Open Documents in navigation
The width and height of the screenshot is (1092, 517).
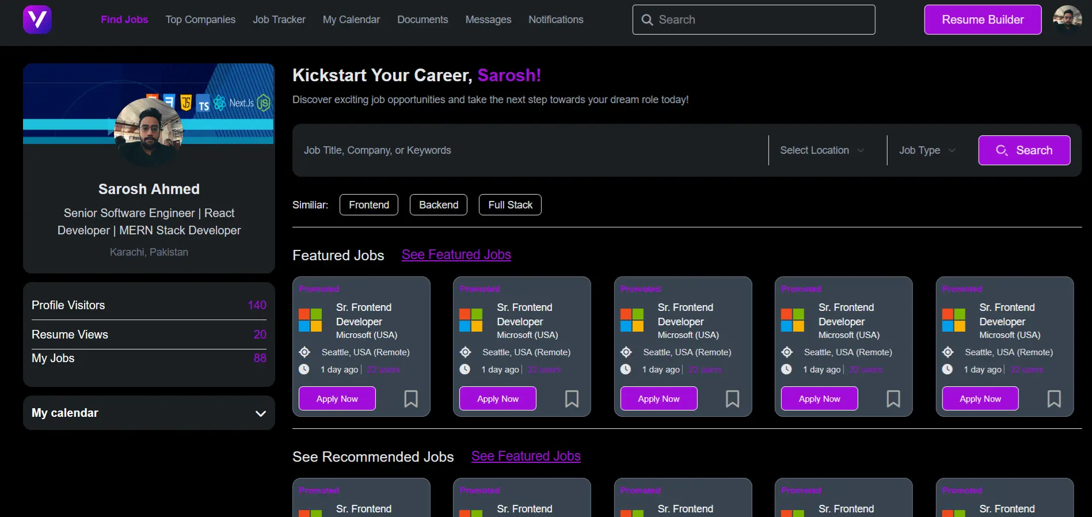(x=423, y=20)
